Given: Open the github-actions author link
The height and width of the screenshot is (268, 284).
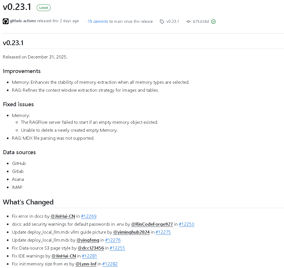Looking at the screenshot, I should [23, 21].
